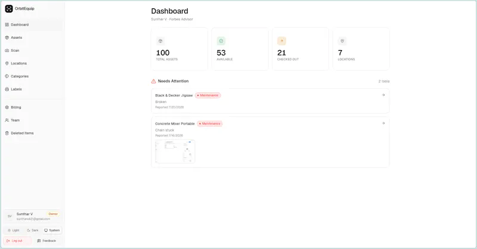
Task: Open Black & Decker Jigsaw via arrow
Action: point(383,95)
